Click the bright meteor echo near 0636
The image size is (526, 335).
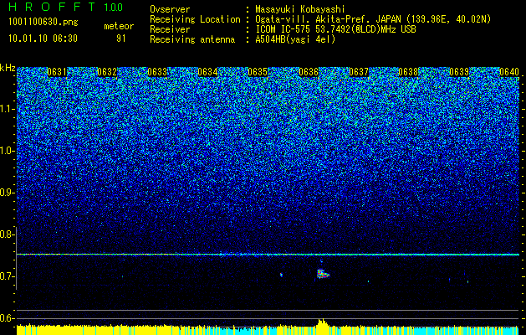tap(323, 274)
